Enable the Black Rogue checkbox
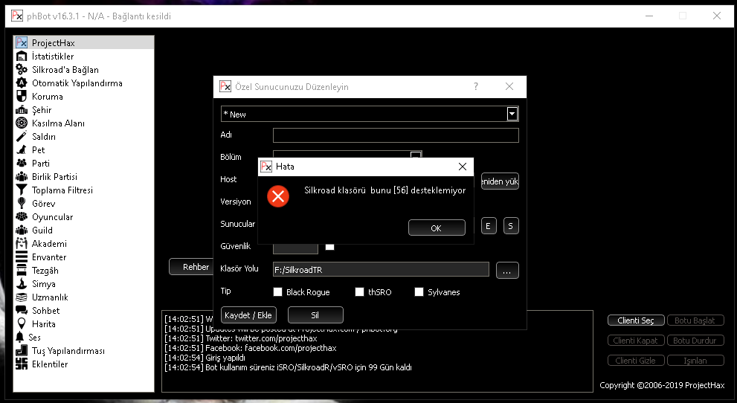737x403 pixels. tap(278, 292)
